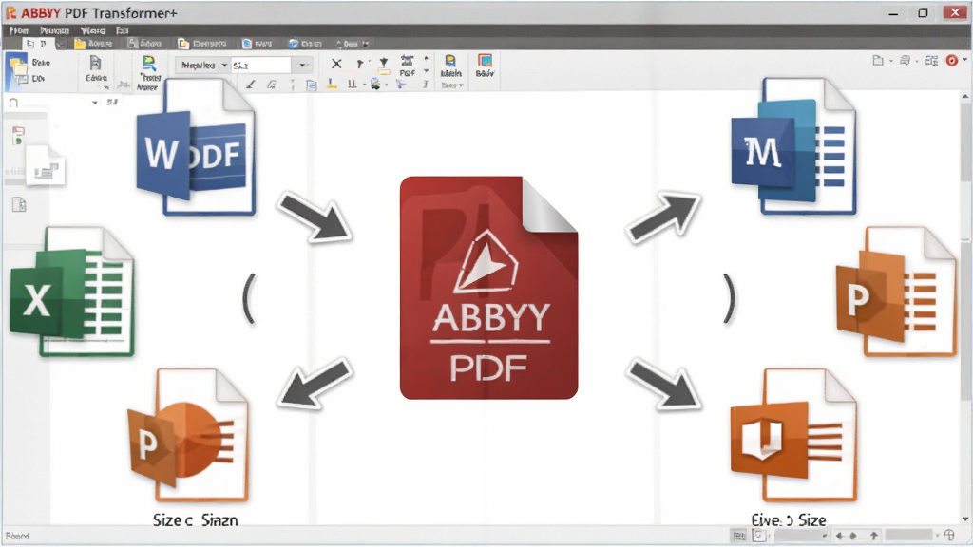Viewport: 973px width, 547px height.
Task: Select the blue Word document icon labeled W
Action: 195,147
